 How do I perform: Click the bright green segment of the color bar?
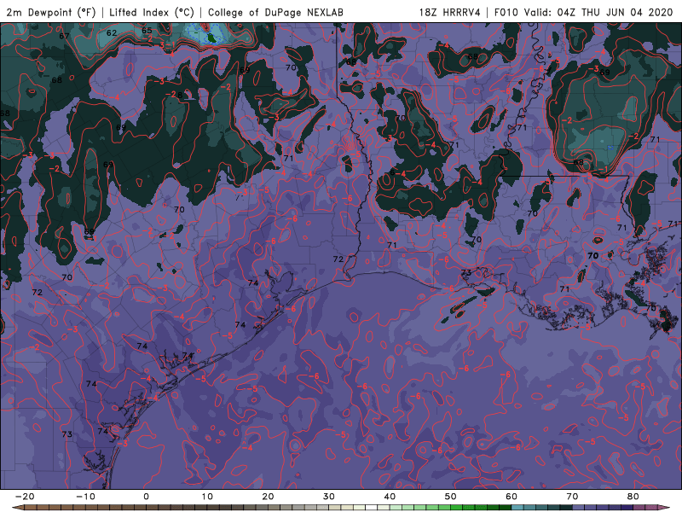(456, 508)
